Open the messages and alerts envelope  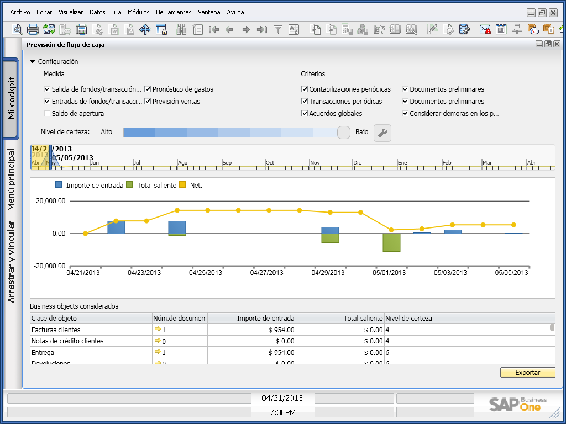coord(485,29)
